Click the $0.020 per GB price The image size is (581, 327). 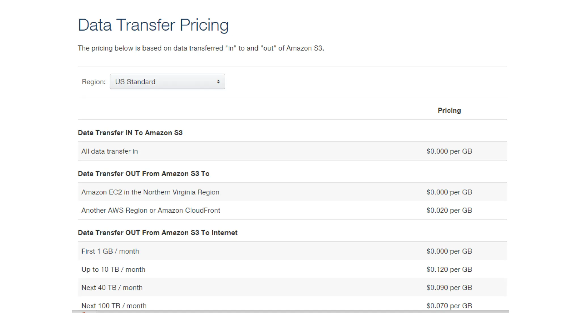coord(449,210)
